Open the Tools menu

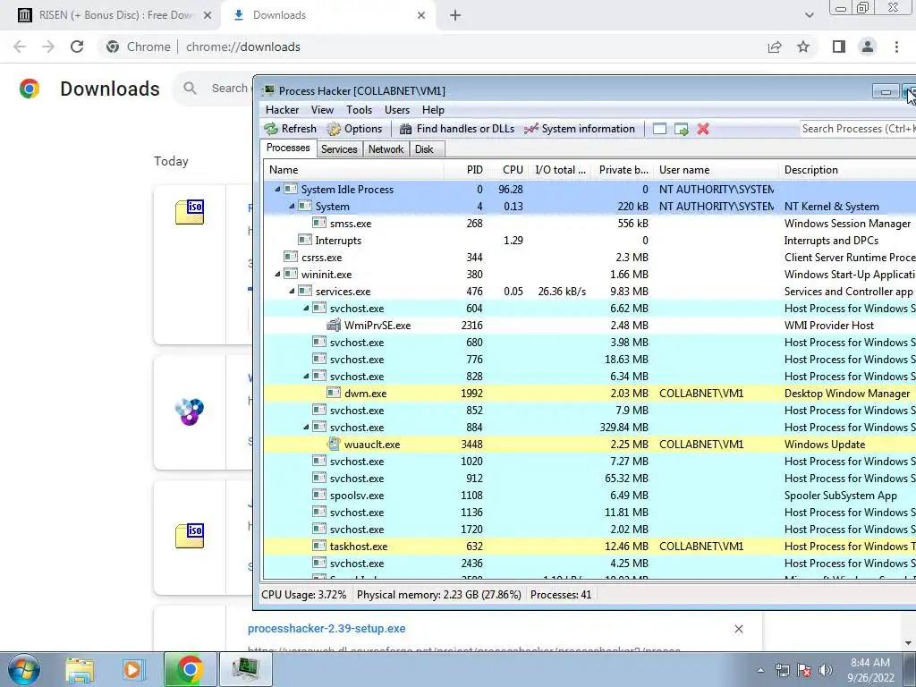click(359, 110)
